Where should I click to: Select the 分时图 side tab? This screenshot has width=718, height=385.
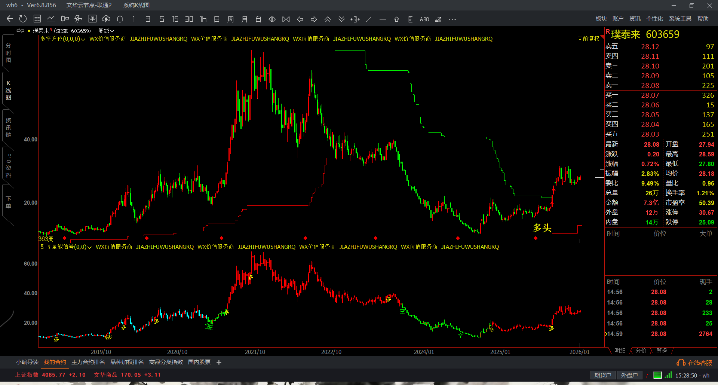(x=8, y=53)
